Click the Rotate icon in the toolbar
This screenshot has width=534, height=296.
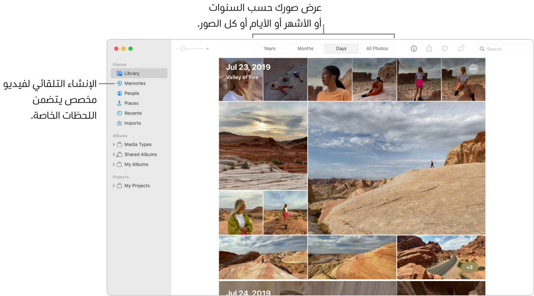point(461,49)
